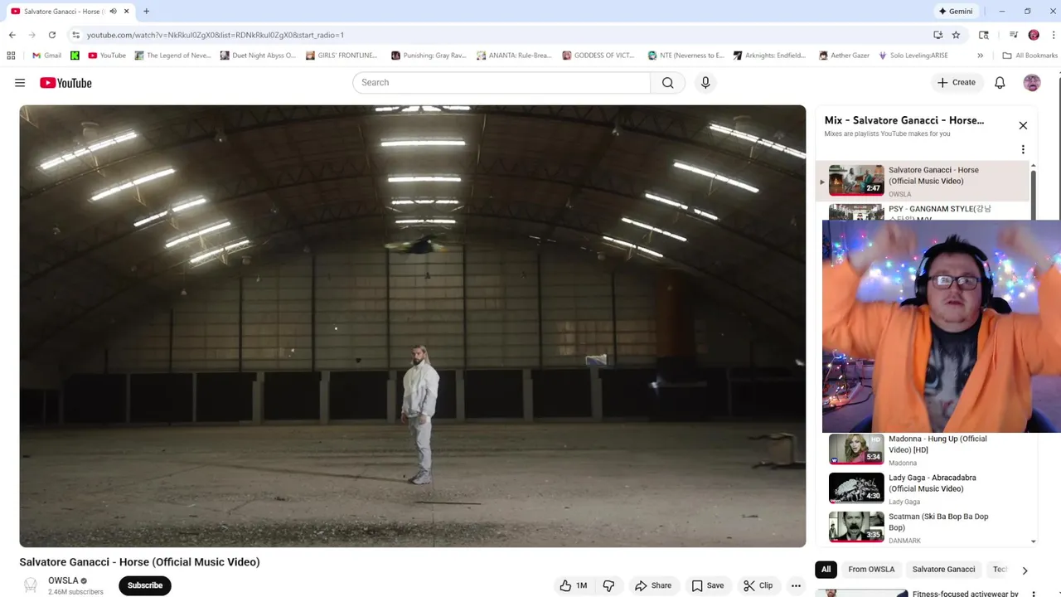Save the video to a playlist
This screenshot has width=1061, height=597.
click(707, 585)
